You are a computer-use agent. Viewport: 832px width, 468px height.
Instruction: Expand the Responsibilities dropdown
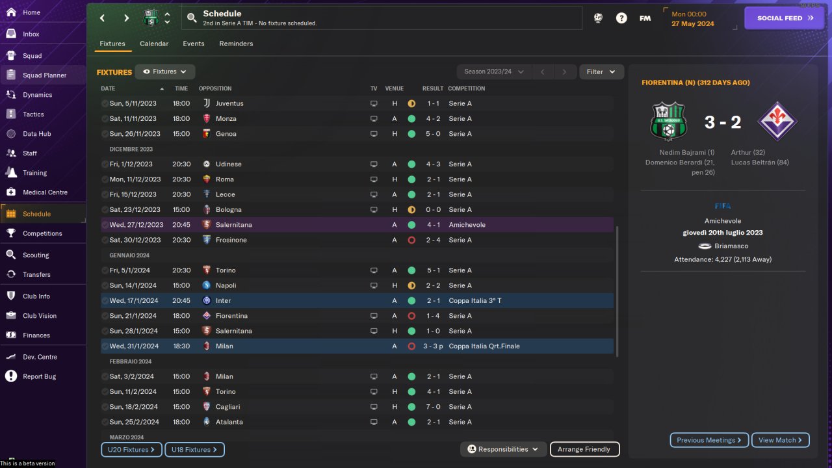point(503,449)
